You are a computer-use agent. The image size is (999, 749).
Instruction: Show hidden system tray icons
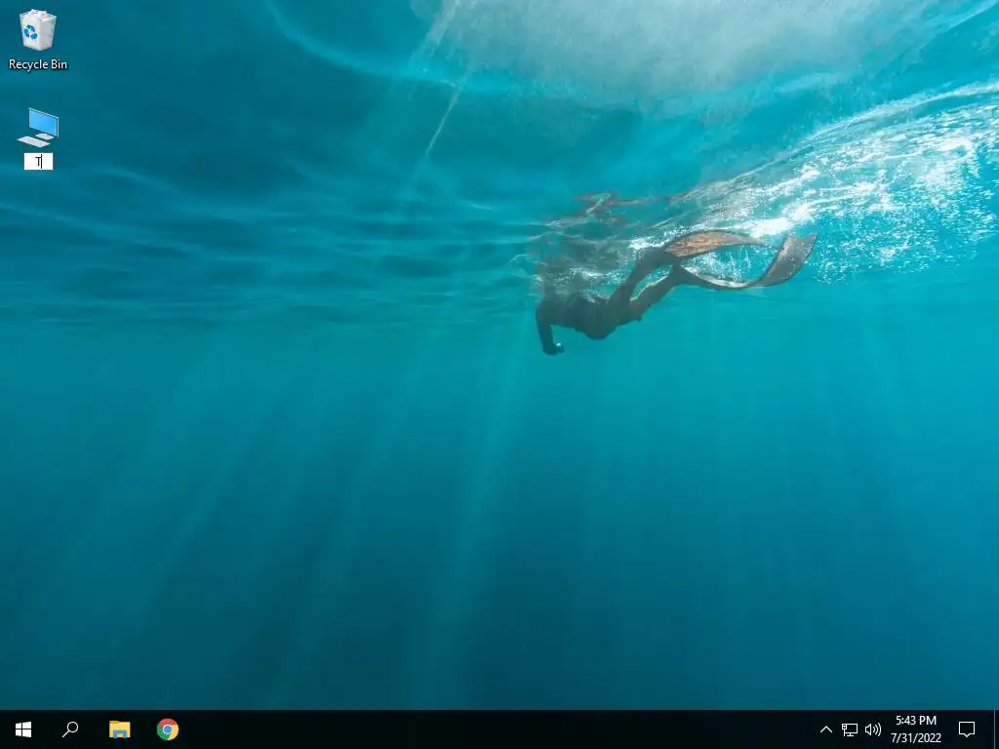pyautogui.click(x=825, y=729)
